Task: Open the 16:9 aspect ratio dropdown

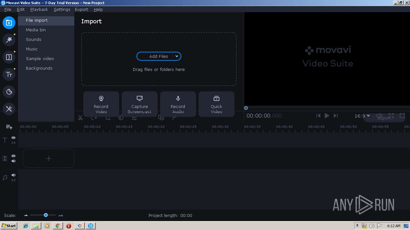Action: point(362,116)
